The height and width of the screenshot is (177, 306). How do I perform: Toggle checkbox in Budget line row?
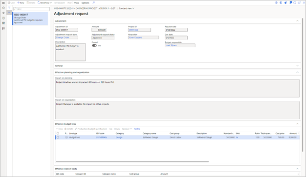click(x=66, y=138)
